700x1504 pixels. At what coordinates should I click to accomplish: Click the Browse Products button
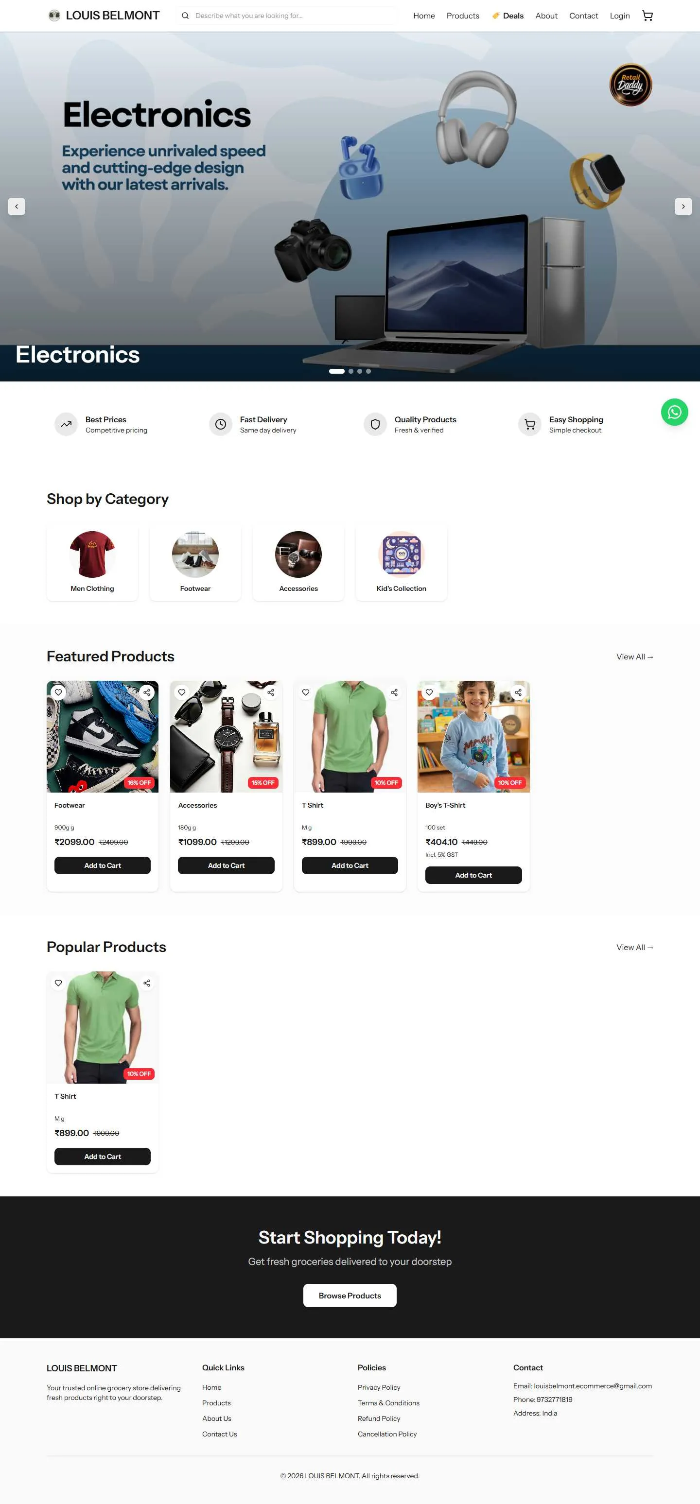350,1295
